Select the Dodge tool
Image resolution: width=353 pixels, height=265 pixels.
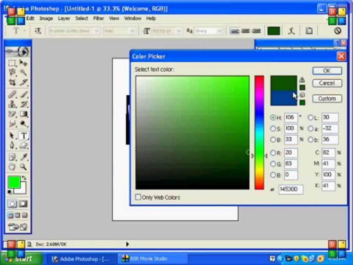[24, 124]
